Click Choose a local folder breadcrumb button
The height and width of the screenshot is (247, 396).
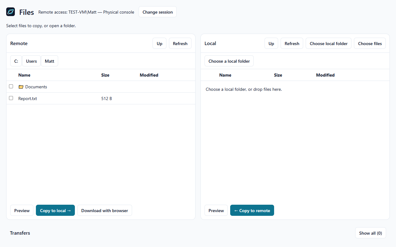[229, 61]
